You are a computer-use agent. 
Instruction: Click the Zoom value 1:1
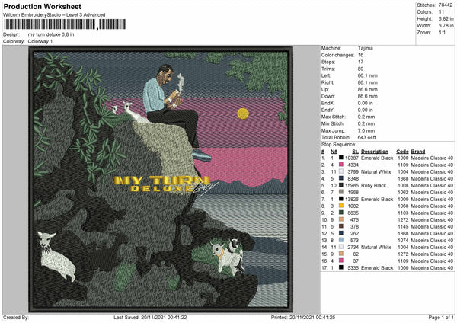[x=442, y=32]
